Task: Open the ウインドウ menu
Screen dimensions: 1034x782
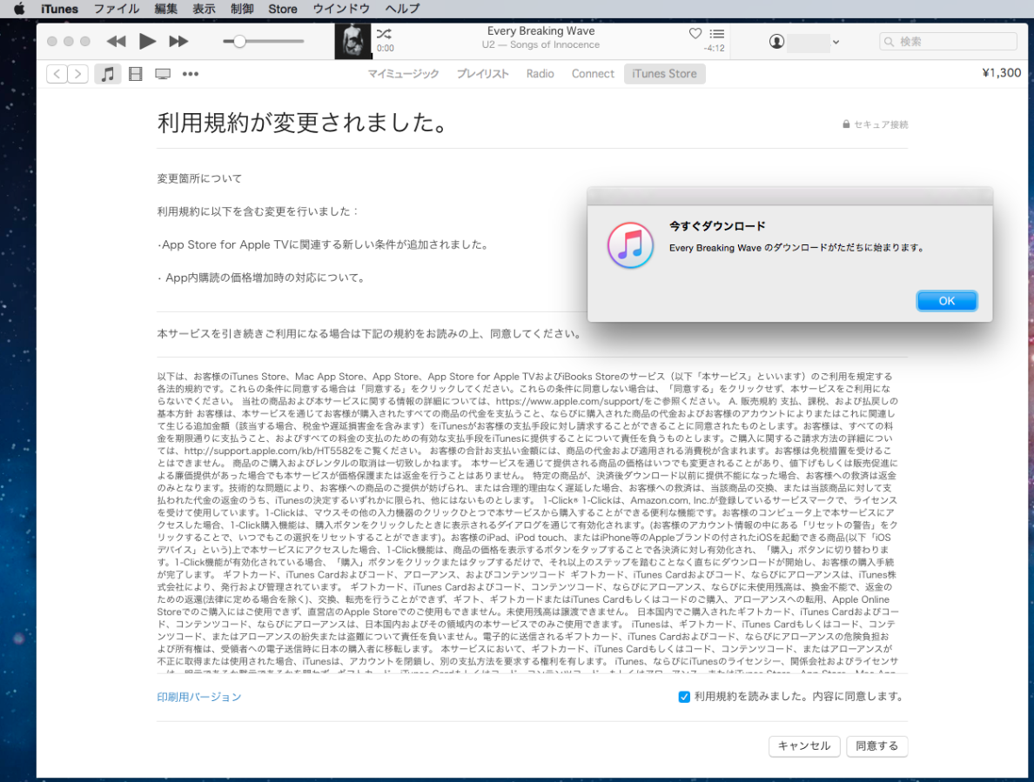Action: click(x=341, y=9)
